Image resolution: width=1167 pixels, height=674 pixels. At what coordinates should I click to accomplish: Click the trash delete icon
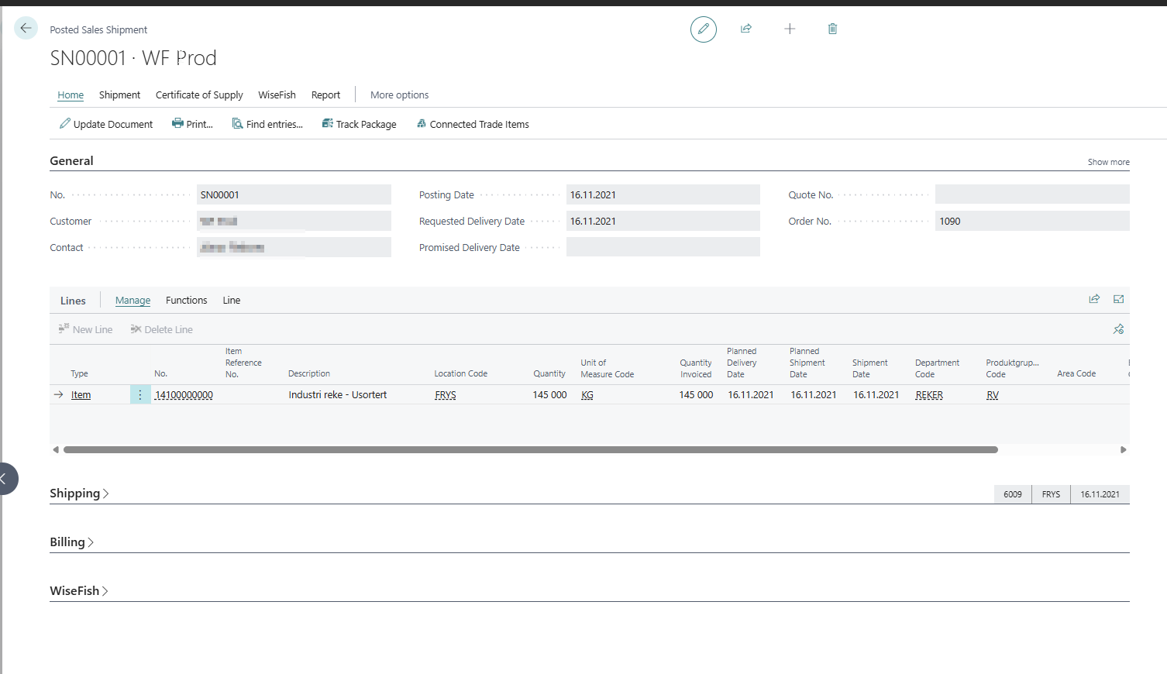click(832, 29)
